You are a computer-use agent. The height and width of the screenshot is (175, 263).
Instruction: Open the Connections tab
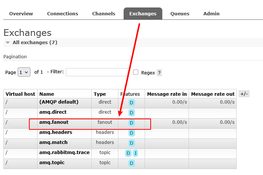point(62,13)
